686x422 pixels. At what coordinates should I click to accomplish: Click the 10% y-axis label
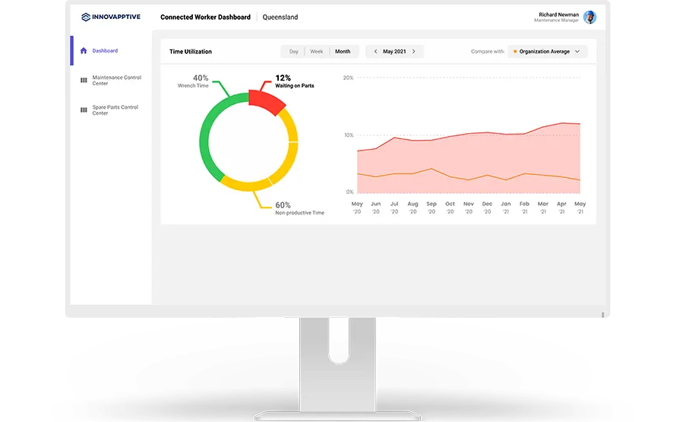pyautogui.click(x=349, y=135)
